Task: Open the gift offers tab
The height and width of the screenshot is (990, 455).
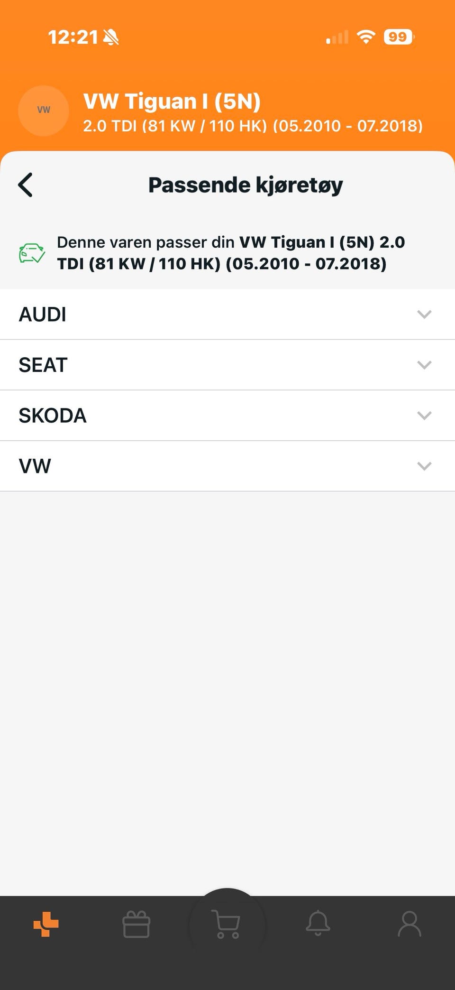Action: [136, 924]
